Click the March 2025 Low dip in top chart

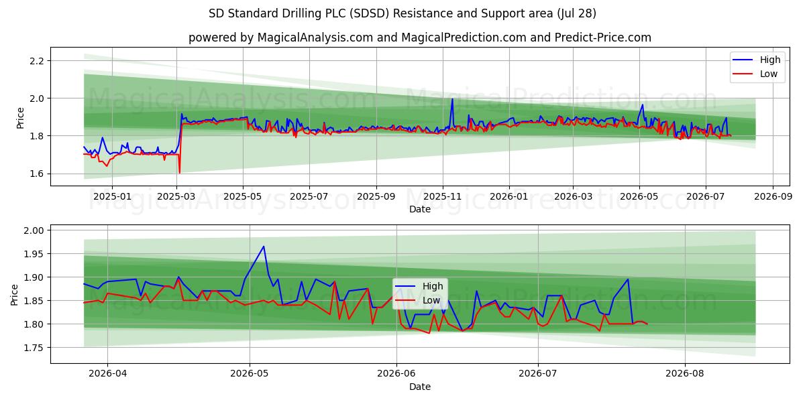(x=179, y=172)
